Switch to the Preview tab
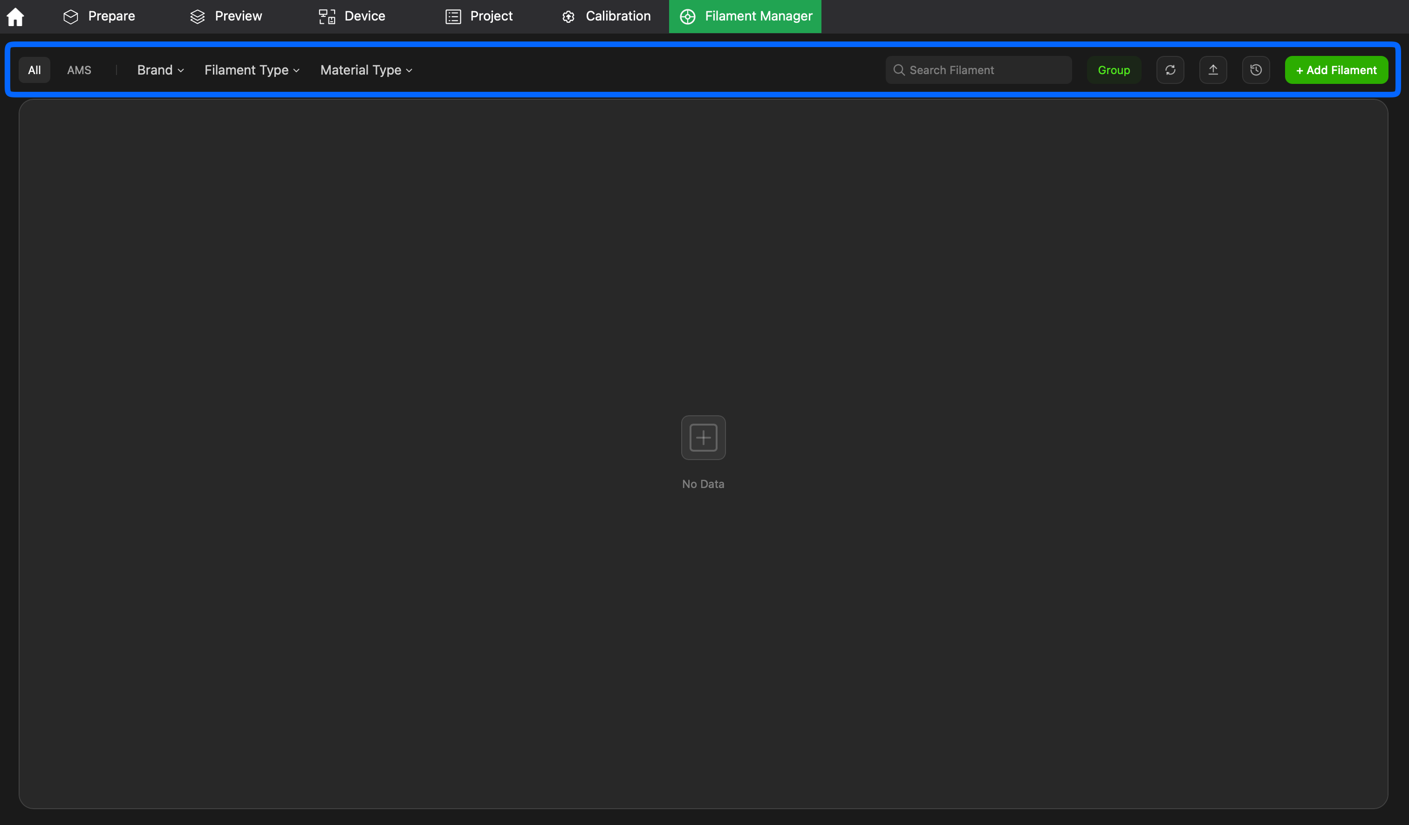 pyautogui.click(x=226, y=16)
